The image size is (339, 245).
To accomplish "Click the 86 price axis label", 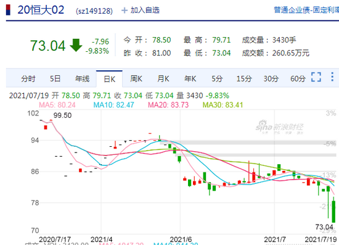I will (35, 172).
